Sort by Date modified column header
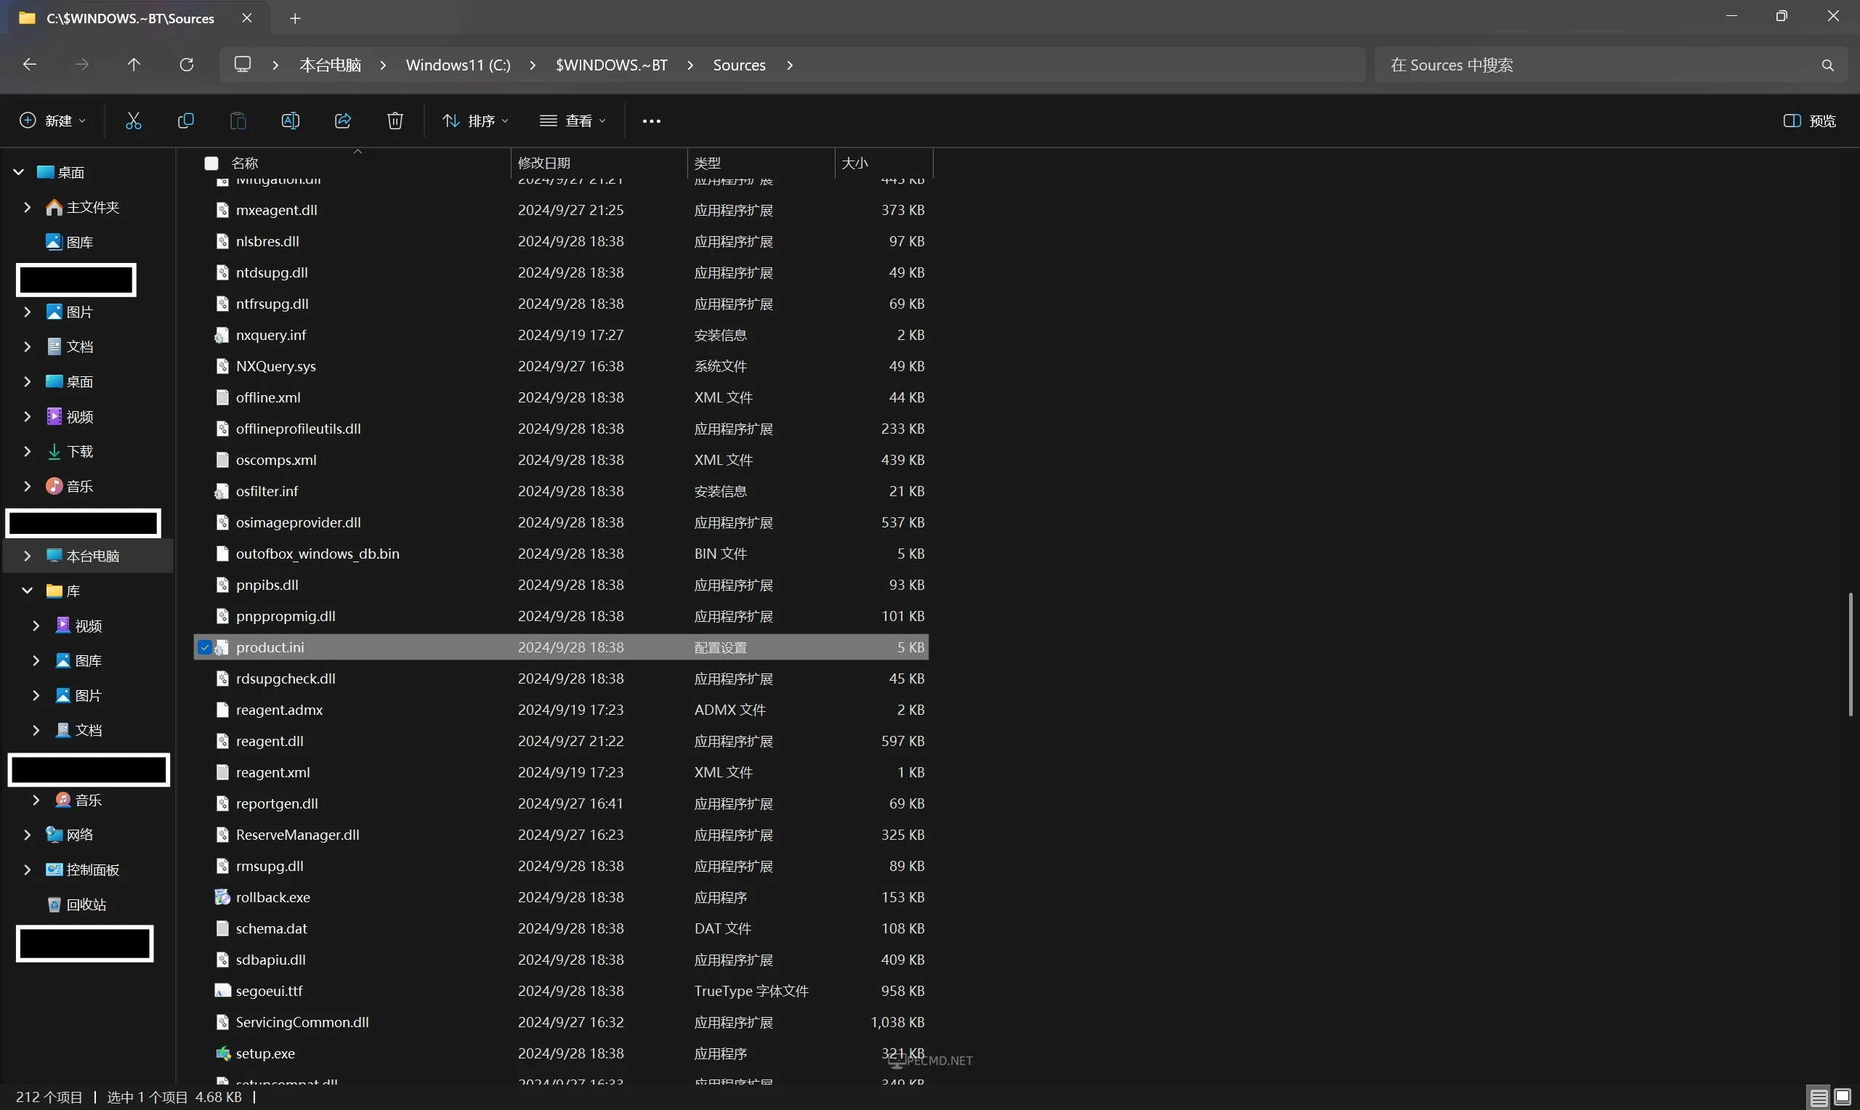1860x1110 pixels. [543, 163]
